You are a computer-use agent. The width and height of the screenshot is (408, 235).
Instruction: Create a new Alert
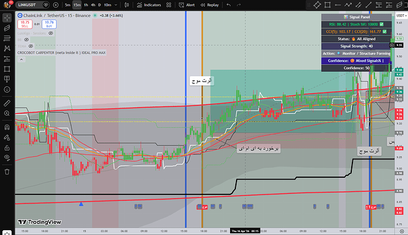pos(187,5)
